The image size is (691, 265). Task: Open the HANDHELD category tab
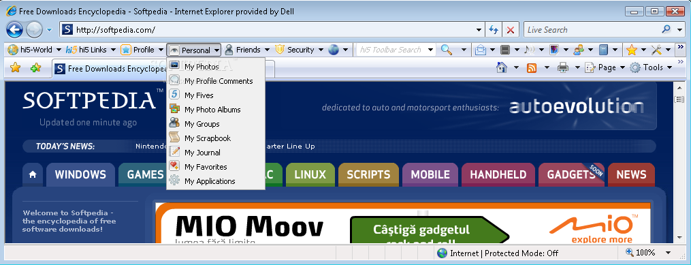click(498, 174)
